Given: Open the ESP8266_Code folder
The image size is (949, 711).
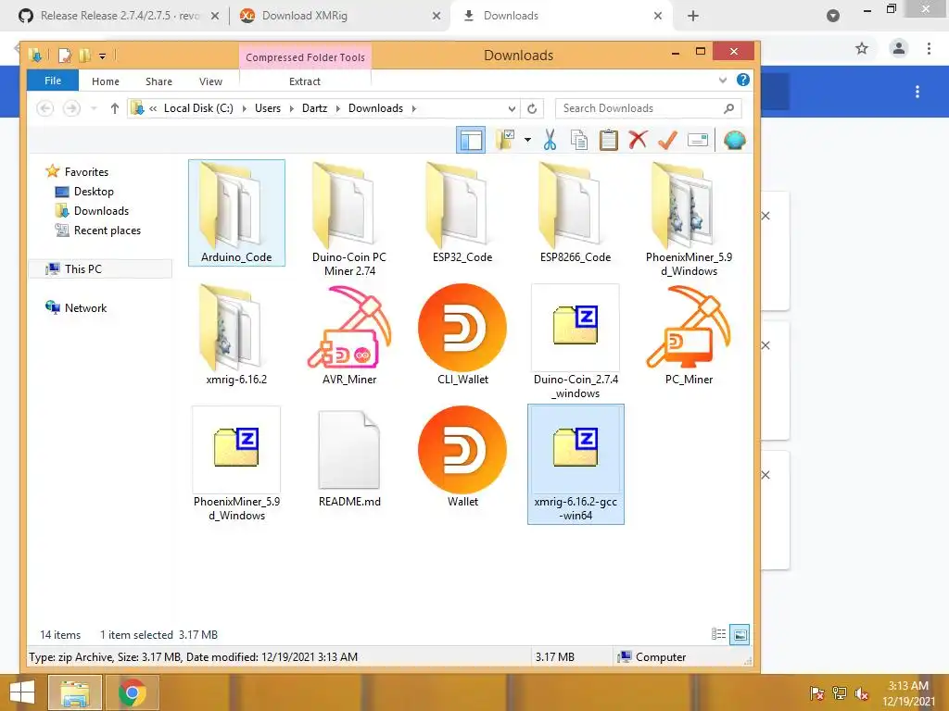Looking at the screenshot, I should pos(575,213).
